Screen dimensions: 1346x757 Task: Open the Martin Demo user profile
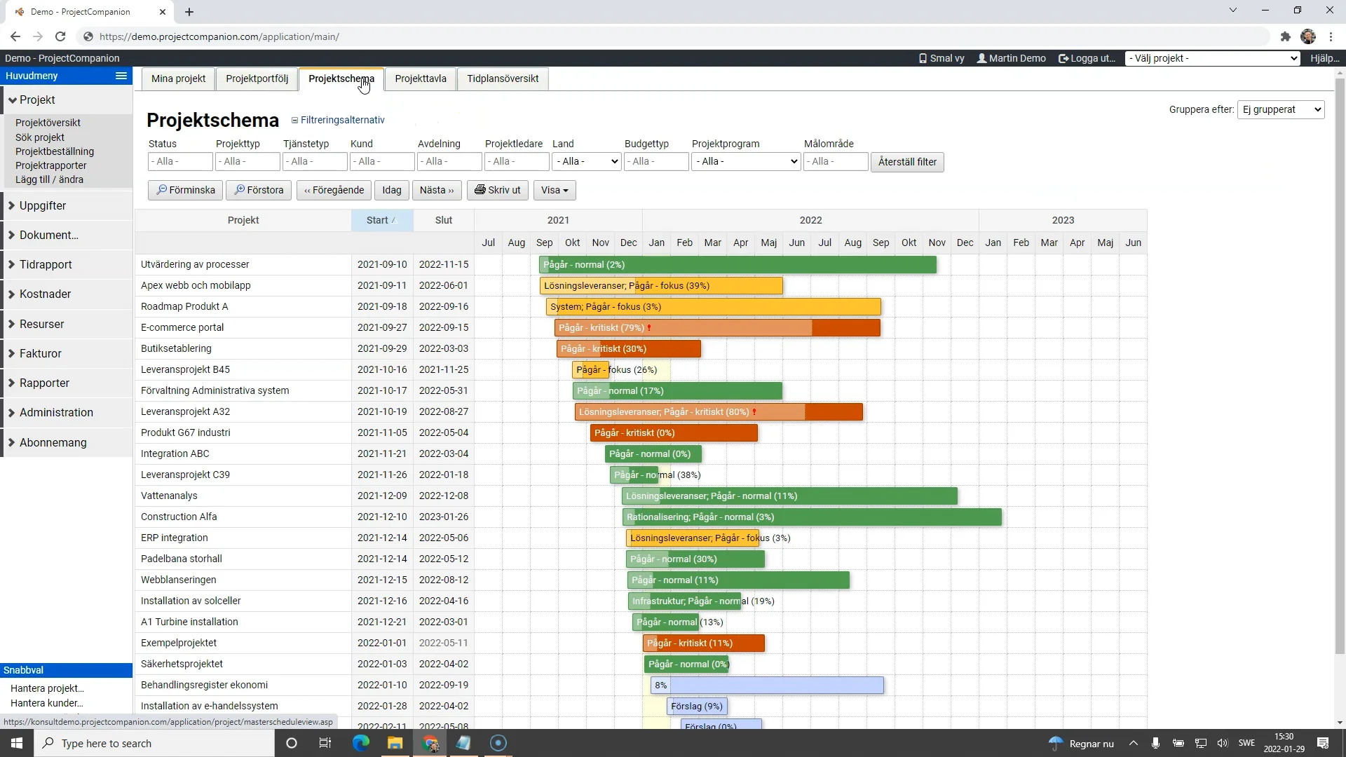pos(1011,58)
